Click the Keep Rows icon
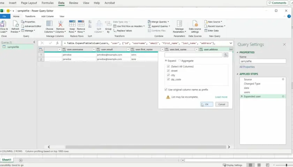The width and height of the screenshot is (293, 167). point(72,24)
